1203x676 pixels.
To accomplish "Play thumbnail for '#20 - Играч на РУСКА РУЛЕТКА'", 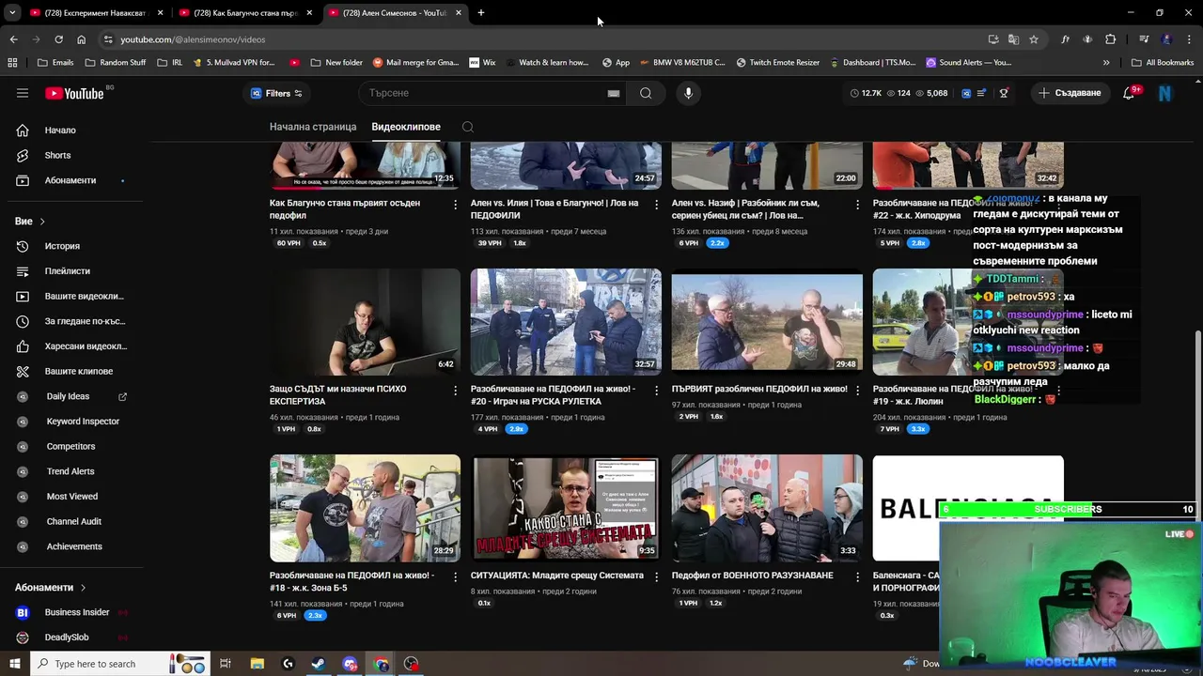I will click(566, 322).
